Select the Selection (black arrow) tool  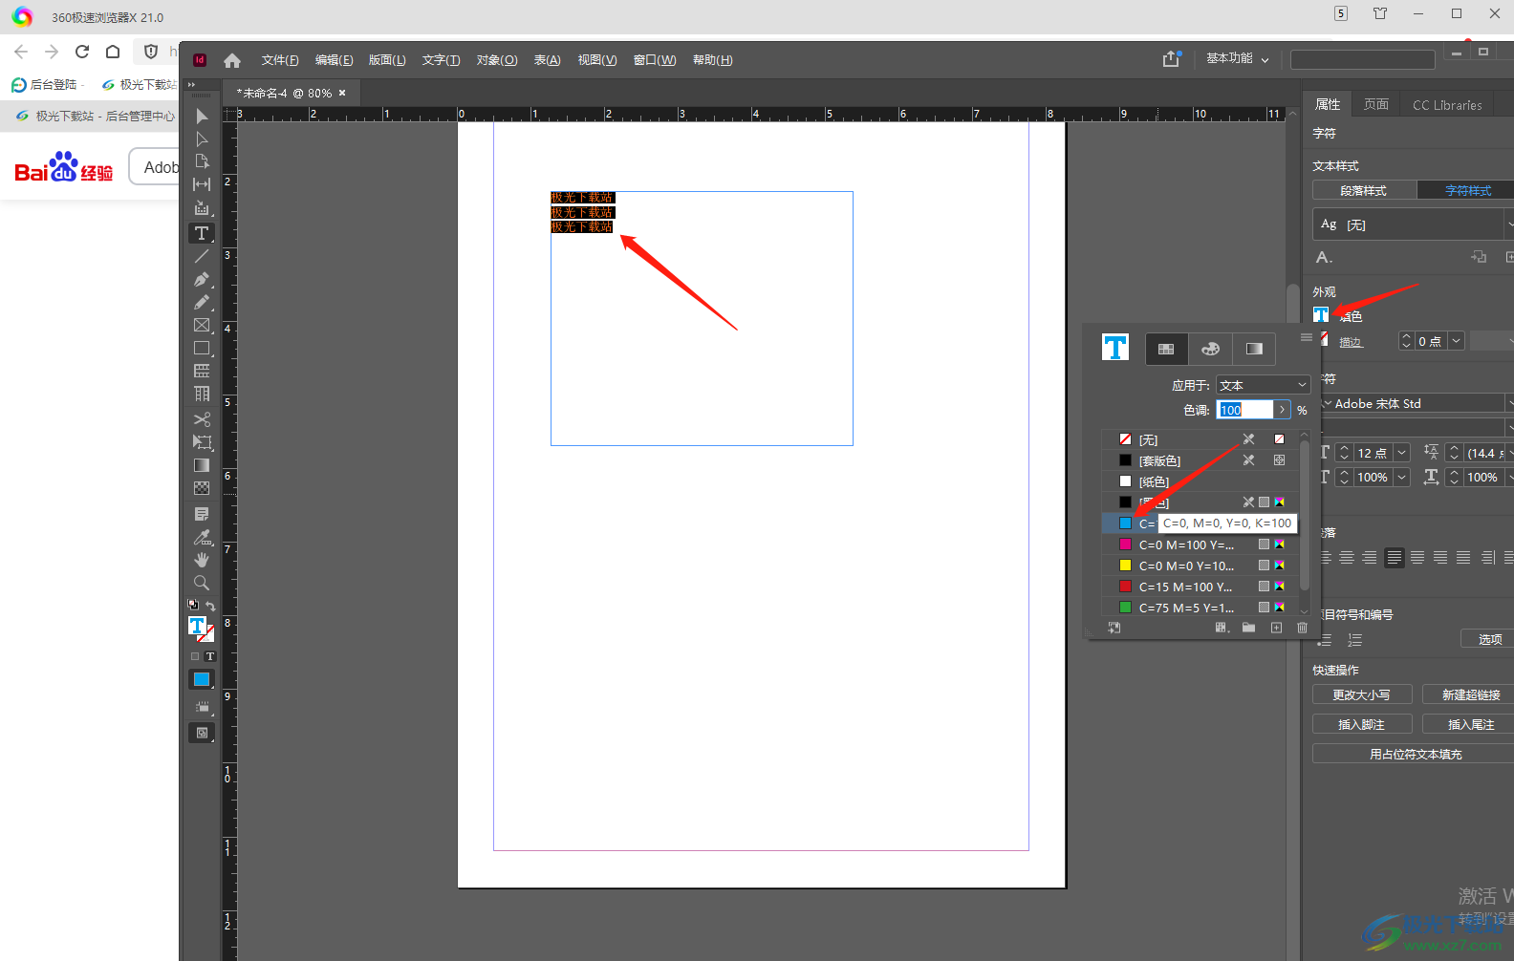tap(202, 117)
